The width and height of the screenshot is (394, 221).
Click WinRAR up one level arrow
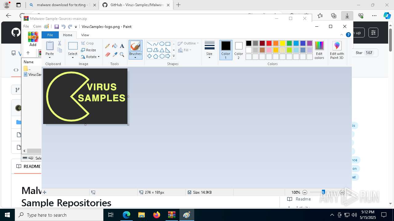click(x=28, y=53)
